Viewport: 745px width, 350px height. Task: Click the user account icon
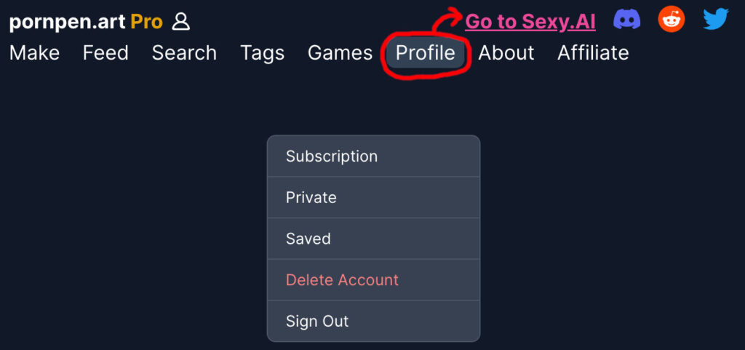180,22
